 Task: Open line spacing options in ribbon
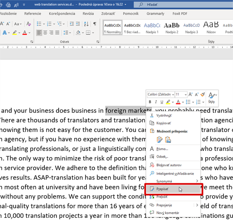66,32
